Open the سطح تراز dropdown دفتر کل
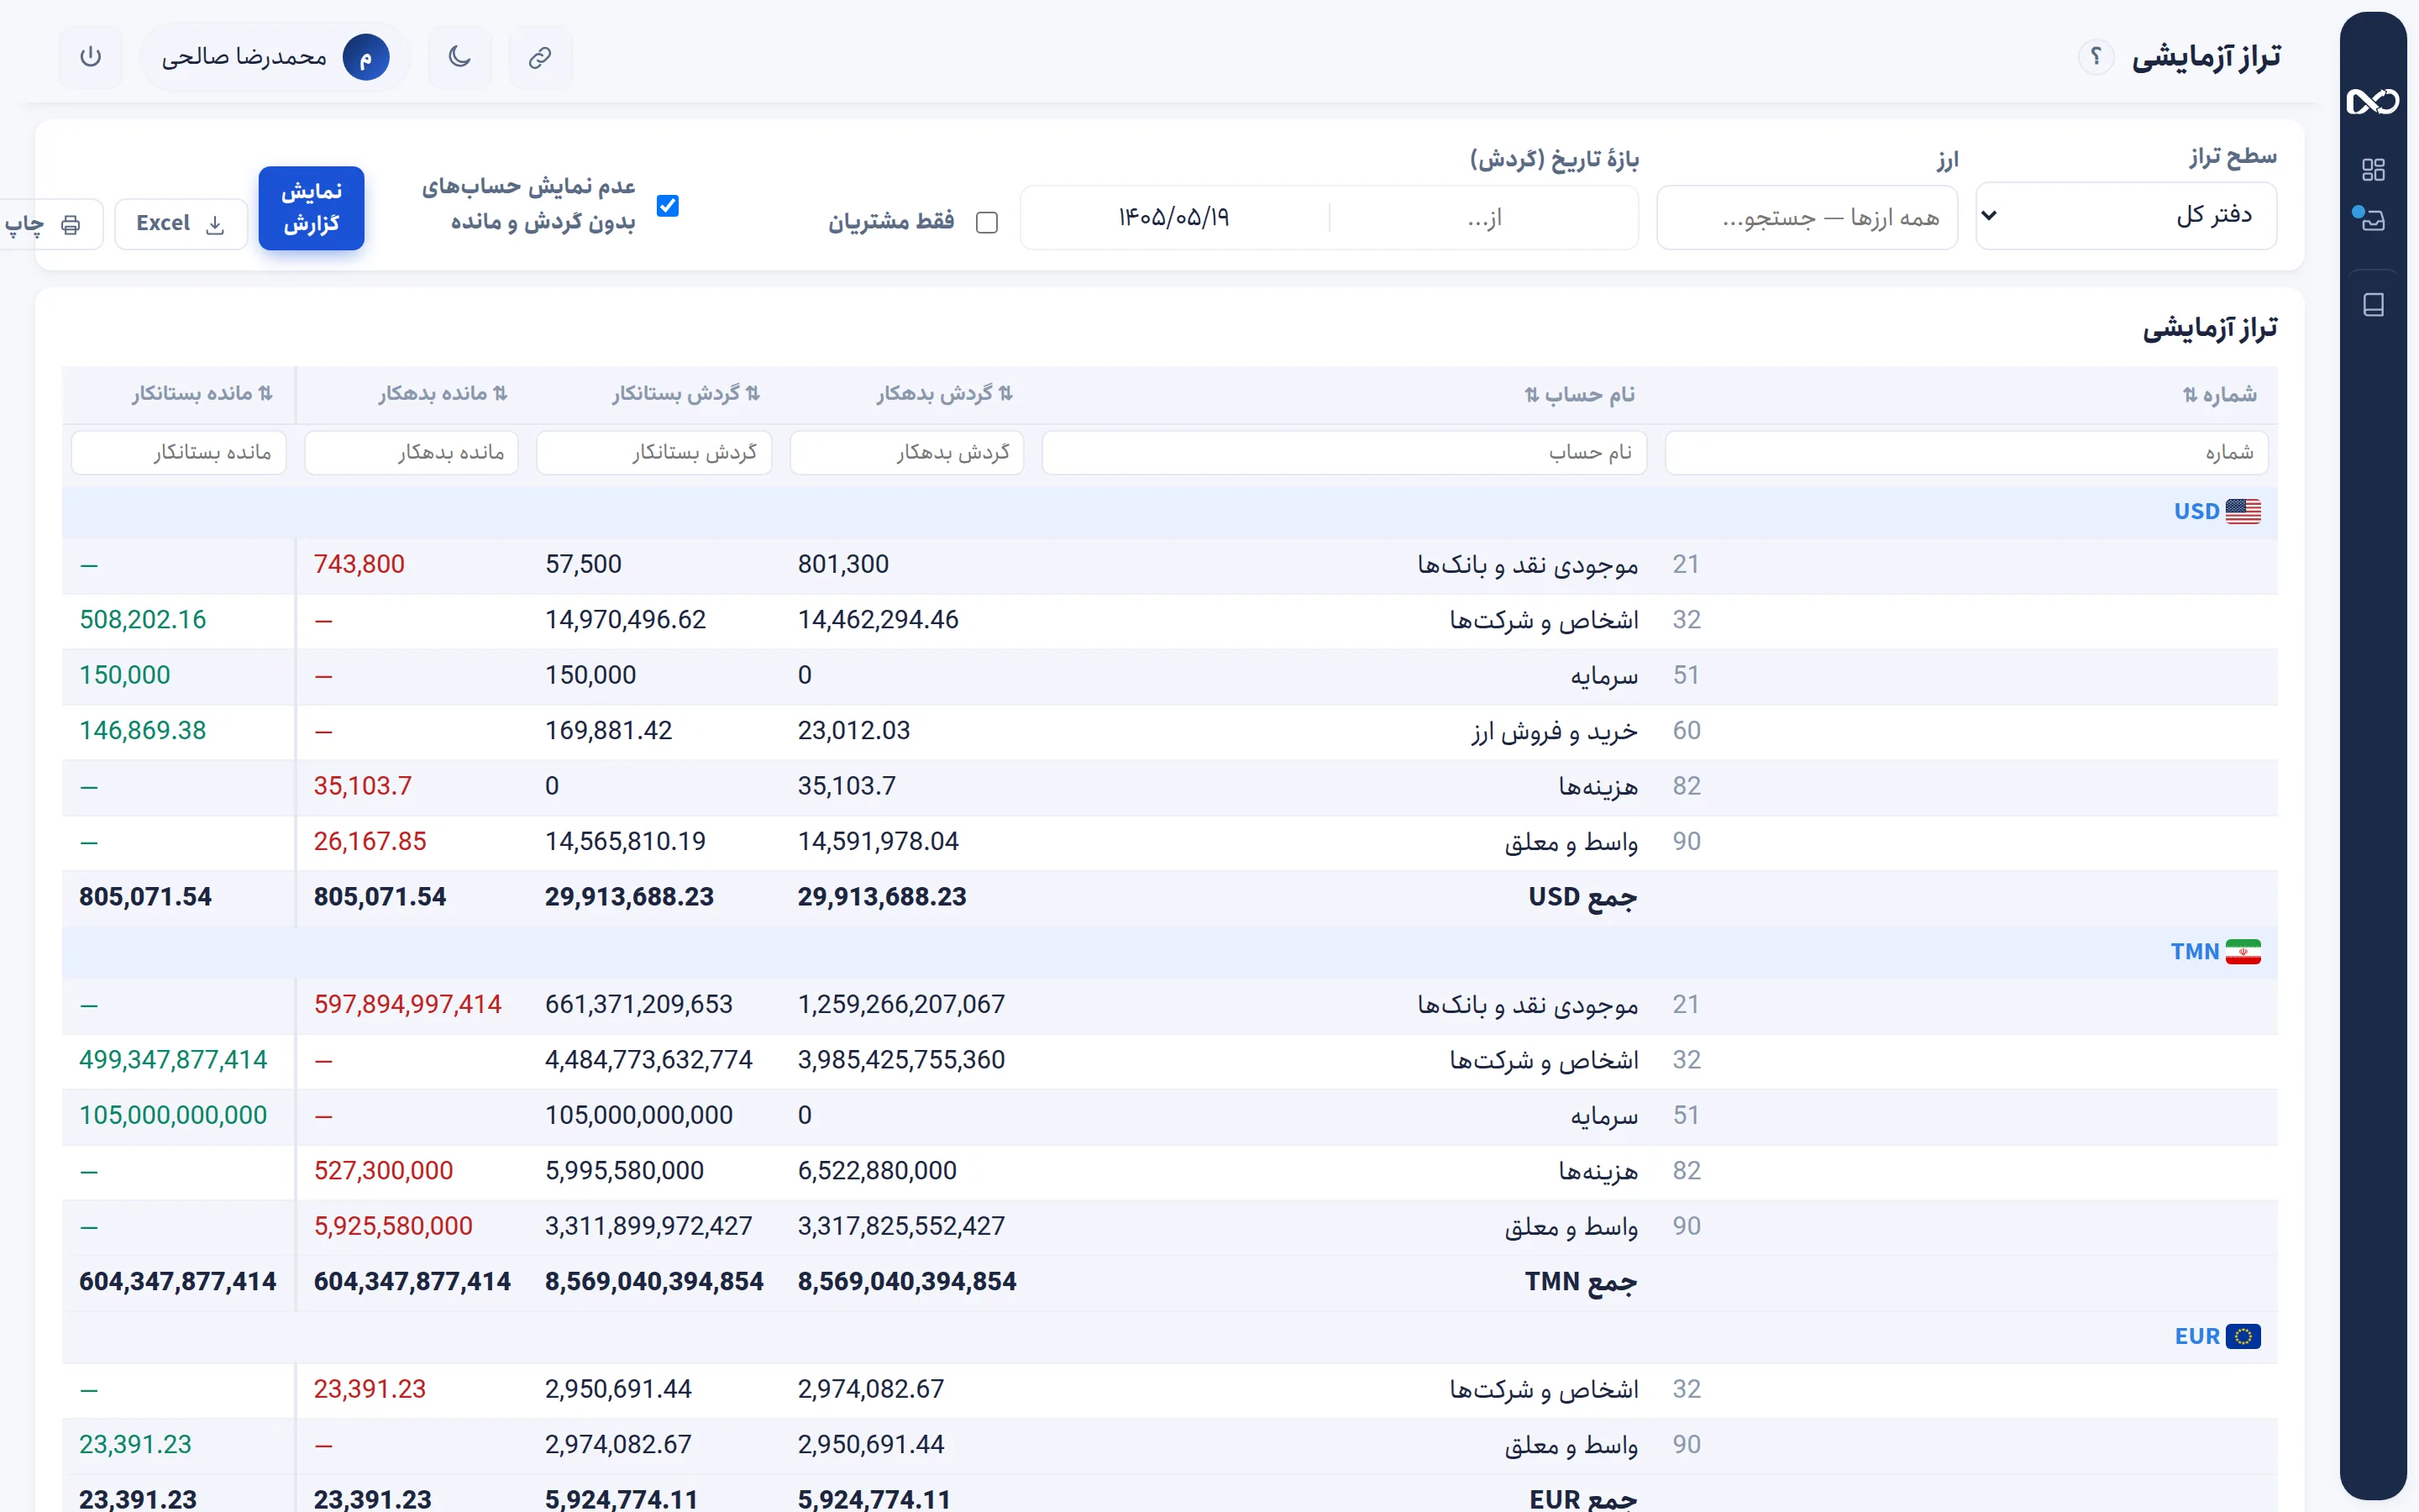The height and width of the screenshot is (1512, 2419). click(2126, 216)
